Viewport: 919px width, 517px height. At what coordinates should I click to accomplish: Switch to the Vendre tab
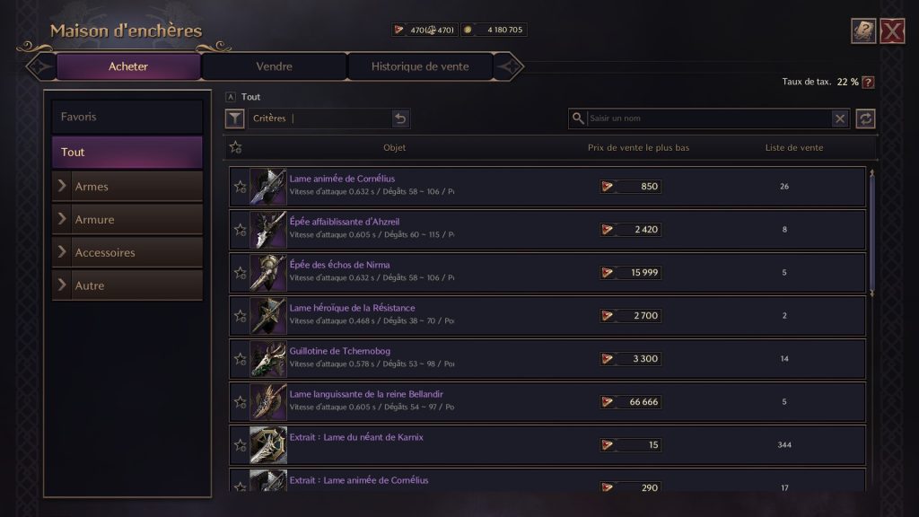(x=274, y=66)
